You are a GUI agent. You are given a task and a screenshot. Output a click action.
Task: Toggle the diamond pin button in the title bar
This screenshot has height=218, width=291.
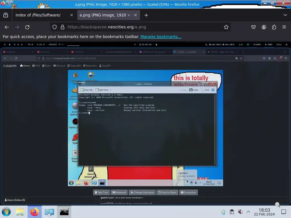[9, 3]
